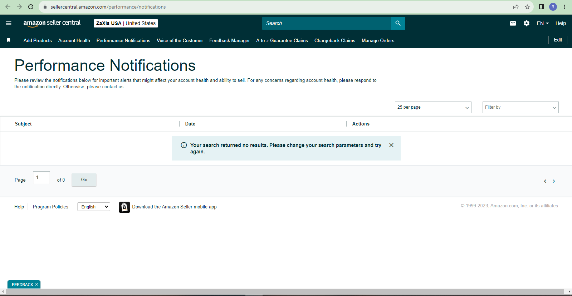
Task: Click the bookmark flag icon
Action: click(9, 40)
